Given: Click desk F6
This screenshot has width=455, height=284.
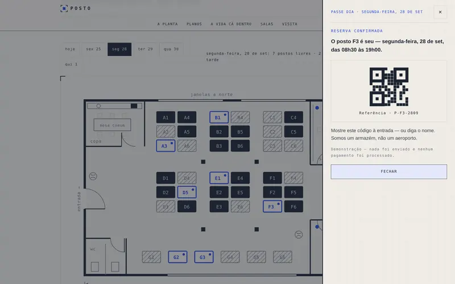Looking at the screenshot, I should (x=293, y=206).
